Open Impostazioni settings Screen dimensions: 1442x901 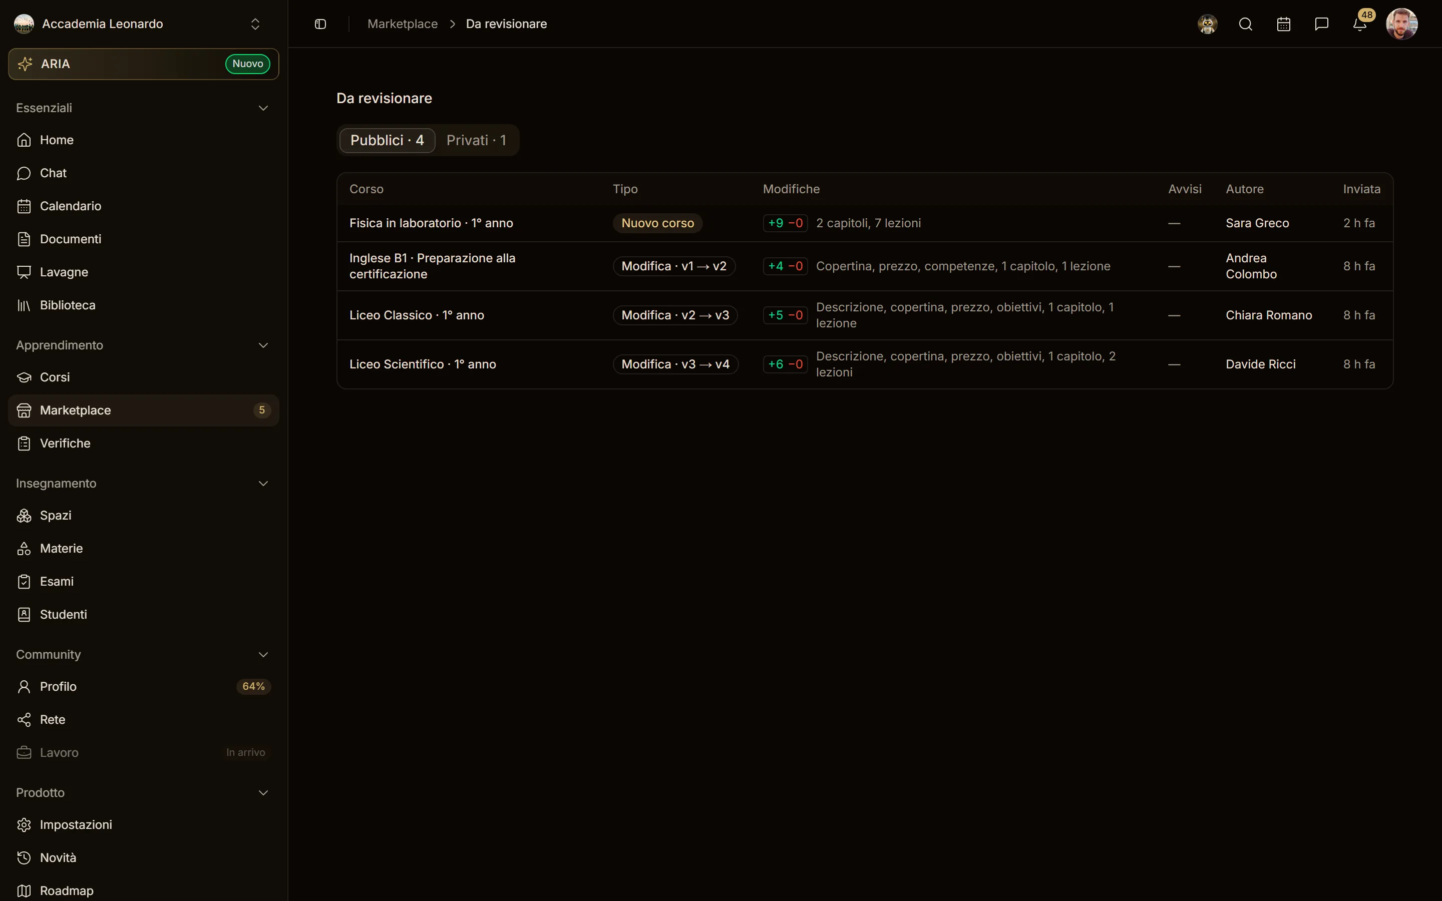[x=144, y=825]
